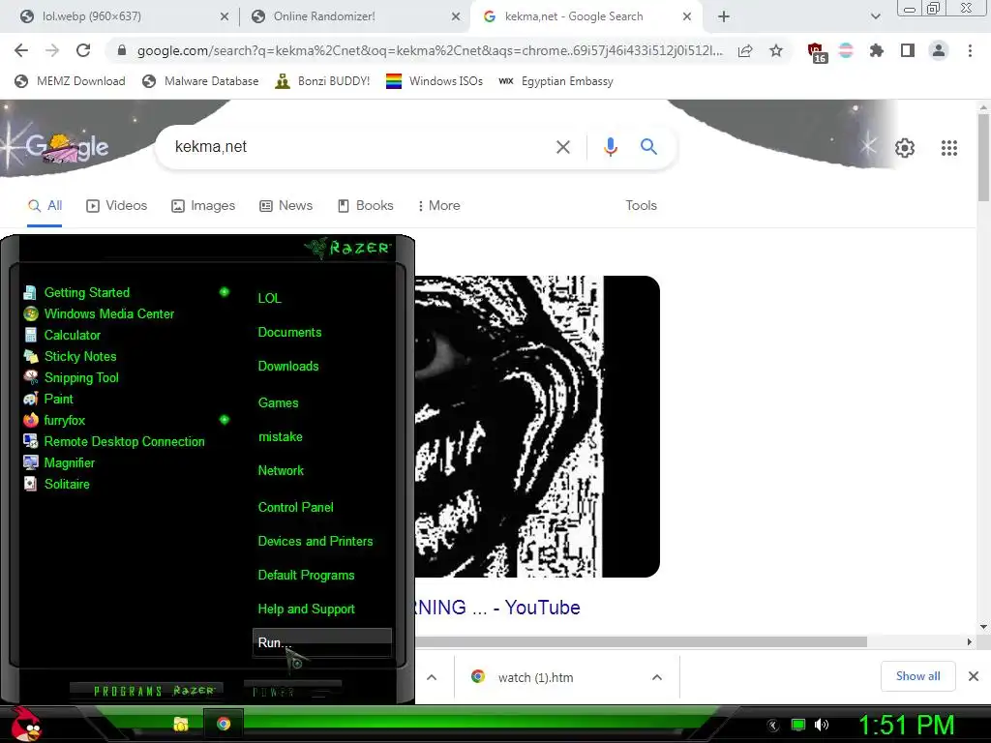Click the address bar URL

tap(430, 50)
